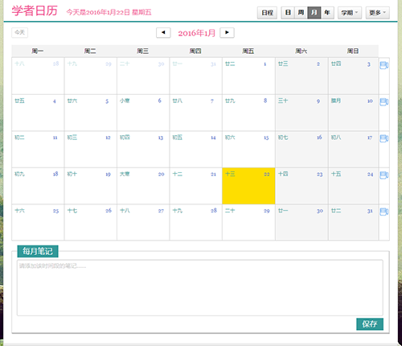
Task: Open the week note icon beside January 10
Action: 384,102
